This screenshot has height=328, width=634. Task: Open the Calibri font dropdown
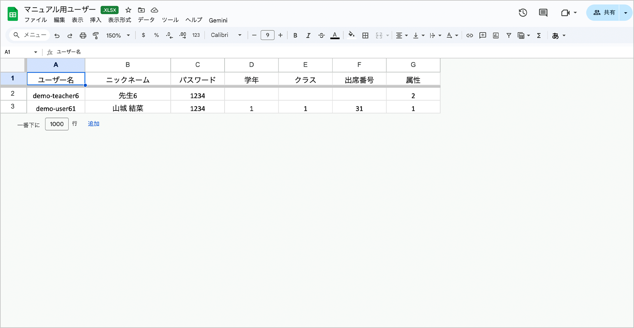(226, 35)
